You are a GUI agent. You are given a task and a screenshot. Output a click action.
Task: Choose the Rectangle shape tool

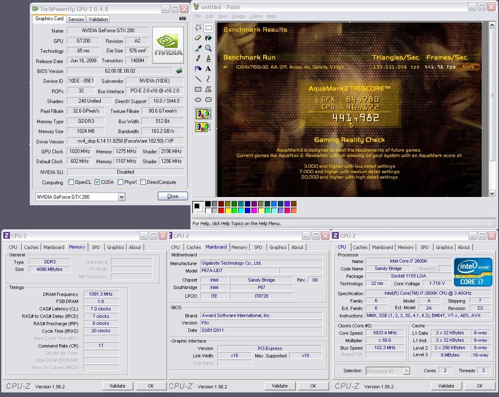click(198, 89)
